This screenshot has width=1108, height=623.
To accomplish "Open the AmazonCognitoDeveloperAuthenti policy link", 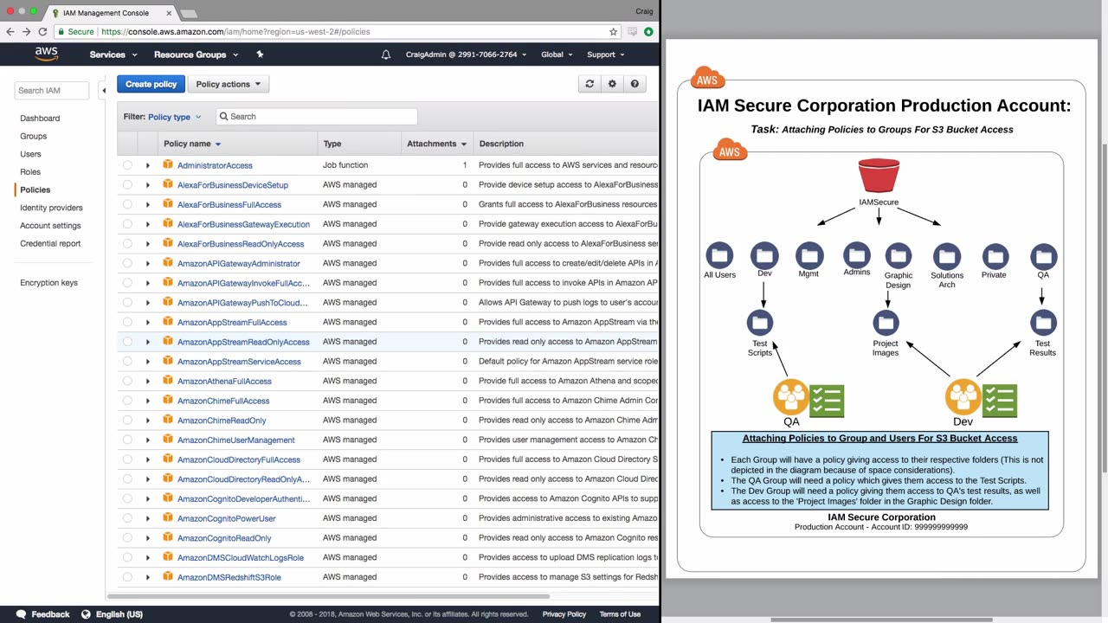I will pos(243,499).
